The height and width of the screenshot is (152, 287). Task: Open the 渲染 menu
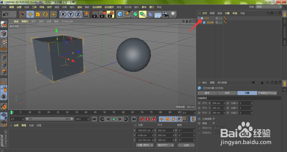(x=79, y=7)
